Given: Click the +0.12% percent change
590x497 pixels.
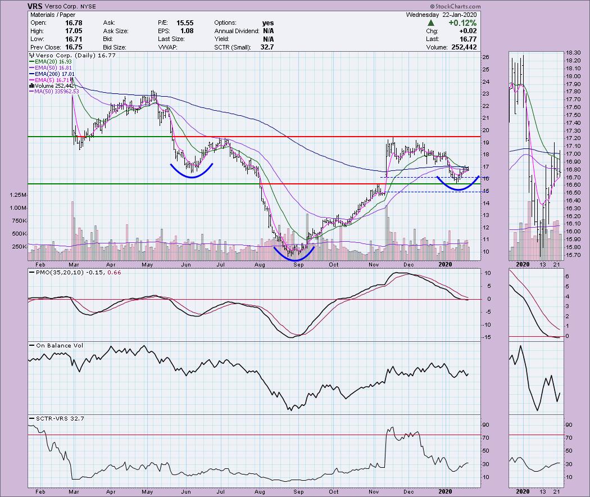Looking at the screenshot, I should pyautogui.click(x=462, y=23).
